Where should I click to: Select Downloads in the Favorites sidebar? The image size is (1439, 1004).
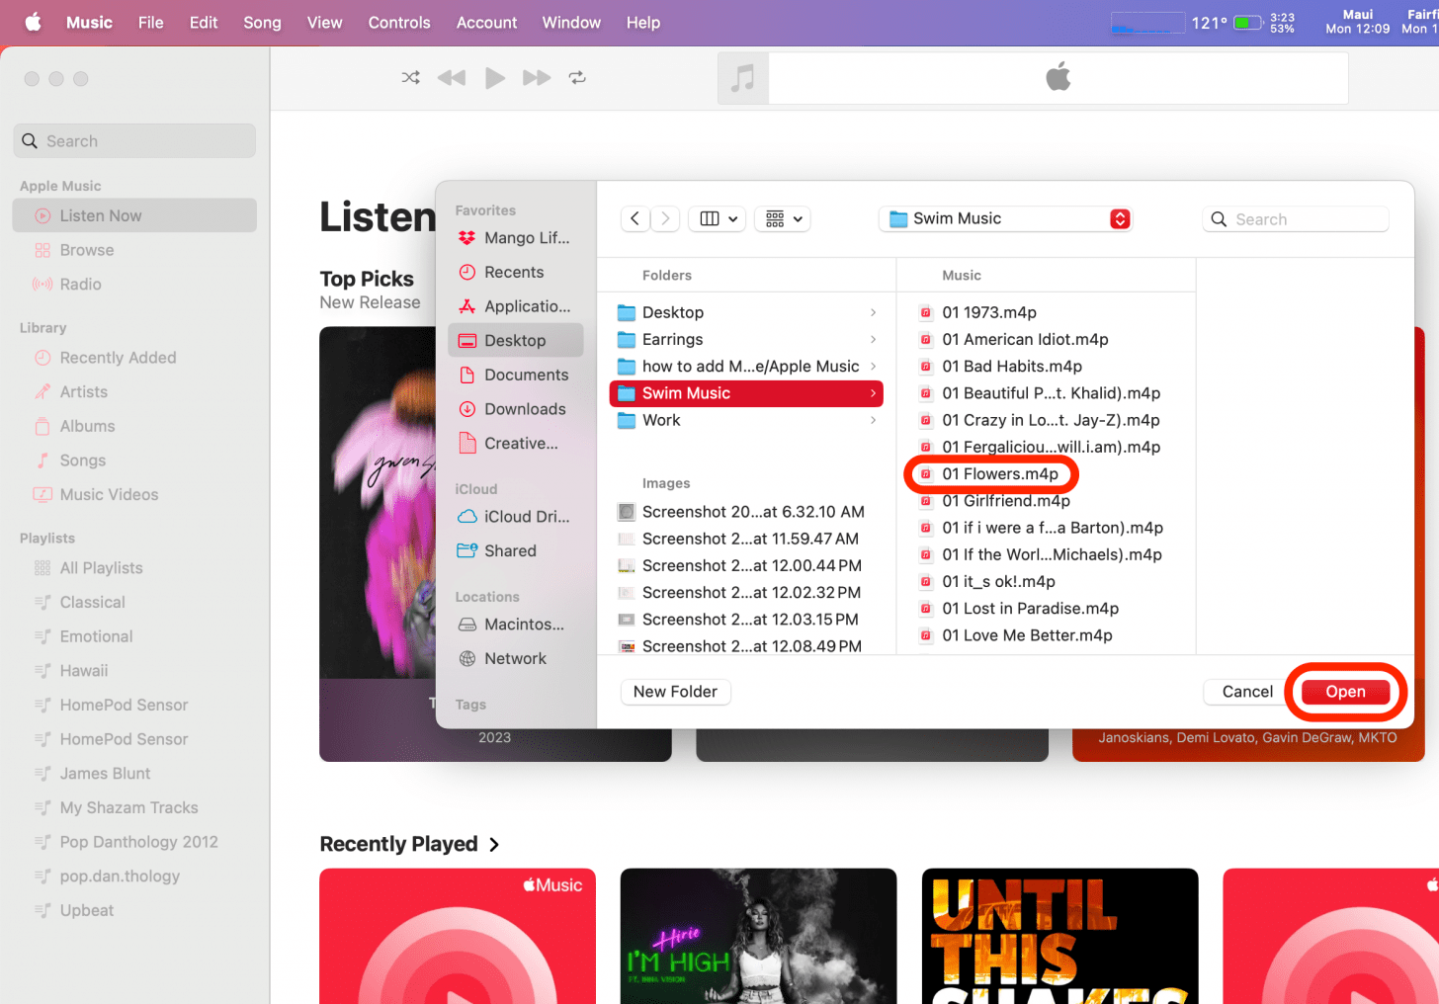(524, 409)
